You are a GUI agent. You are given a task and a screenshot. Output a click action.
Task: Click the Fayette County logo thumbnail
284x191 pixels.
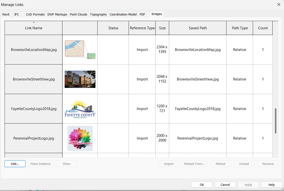point(80,109)
